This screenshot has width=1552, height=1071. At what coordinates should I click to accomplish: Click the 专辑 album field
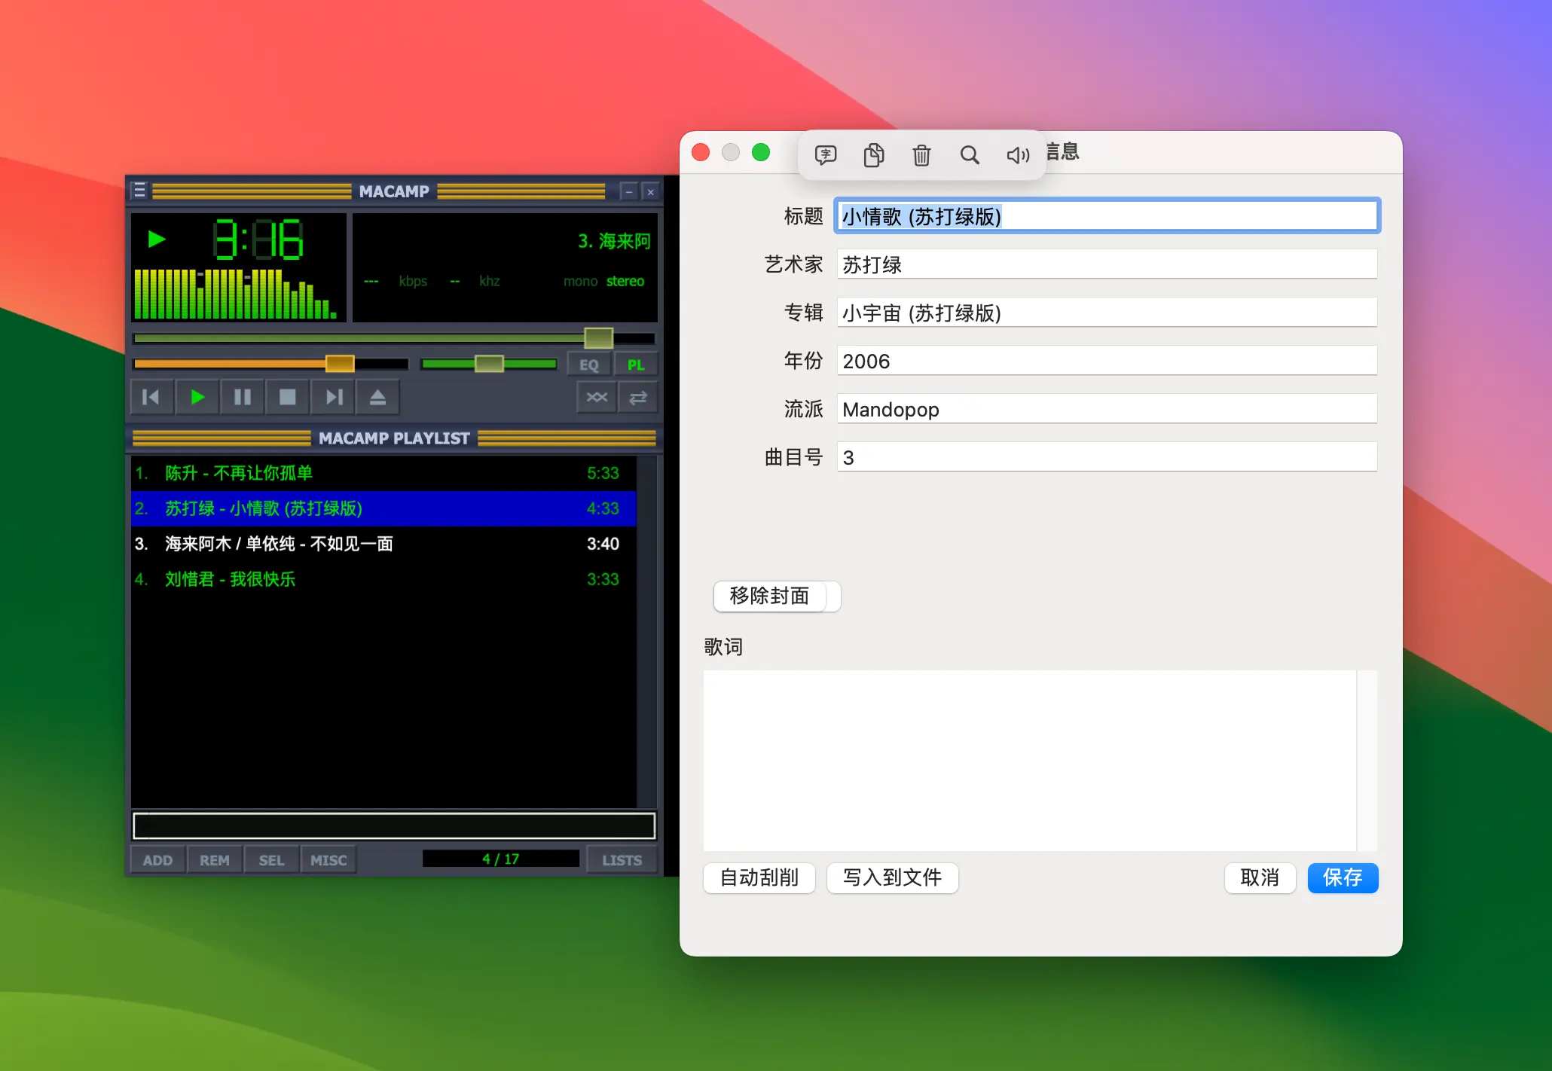1107,313
